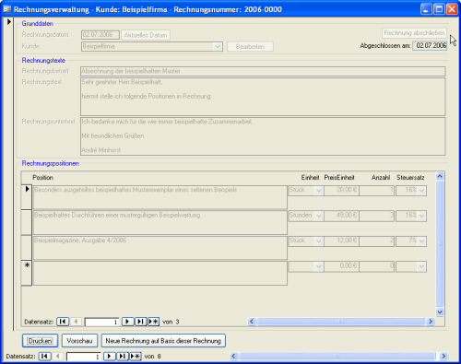Click the Drucken button

(40, 341)
